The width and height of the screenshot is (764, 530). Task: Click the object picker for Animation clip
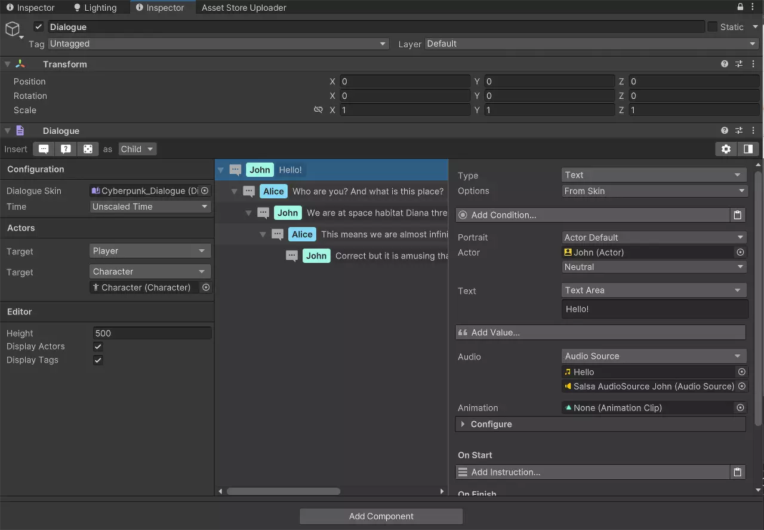[740, 408]
